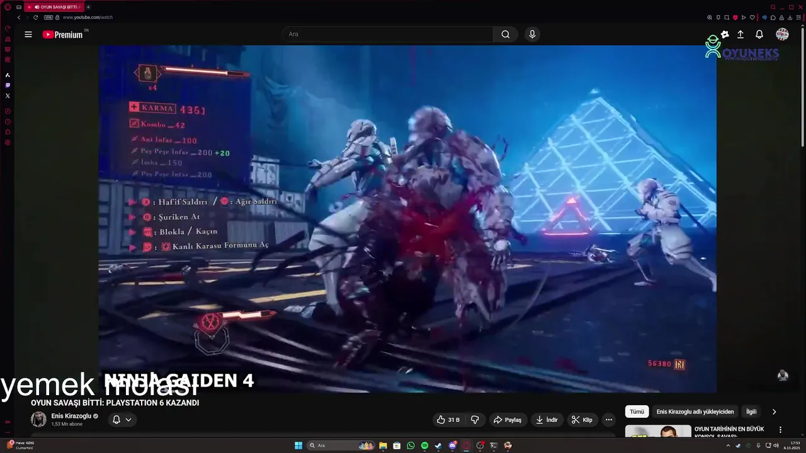Open the YouTube guide hamburger menu
This screenshot has height=453, width=806.
click(28, 35)
